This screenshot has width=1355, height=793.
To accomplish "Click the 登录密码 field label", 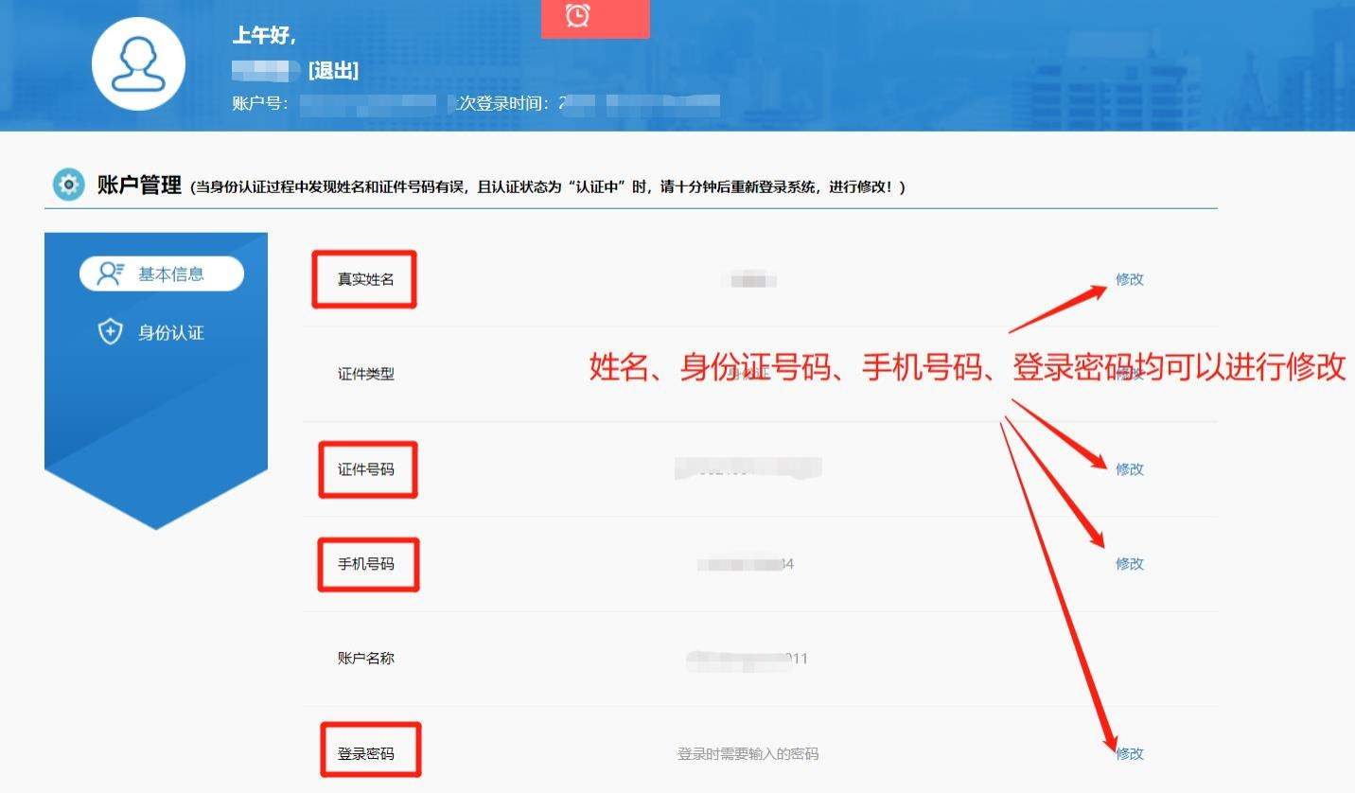I will tap(365, 754).
